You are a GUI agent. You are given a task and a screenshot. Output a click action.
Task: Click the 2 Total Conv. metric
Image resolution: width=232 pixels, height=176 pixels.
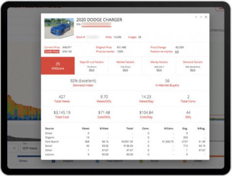(188, 99)
